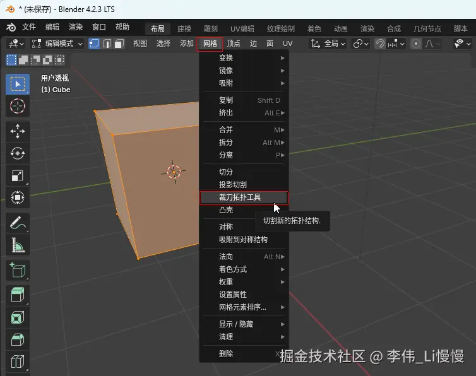Open object visibility options dropdown
Image resolution: width=476 pixels, height=376 pixels.
click(462, 44)
